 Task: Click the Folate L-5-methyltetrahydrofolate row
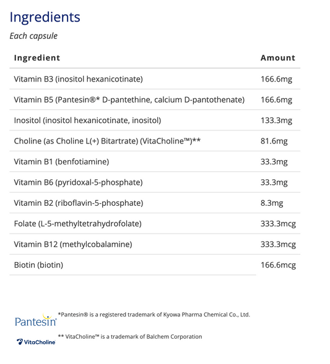pos(155,224)
